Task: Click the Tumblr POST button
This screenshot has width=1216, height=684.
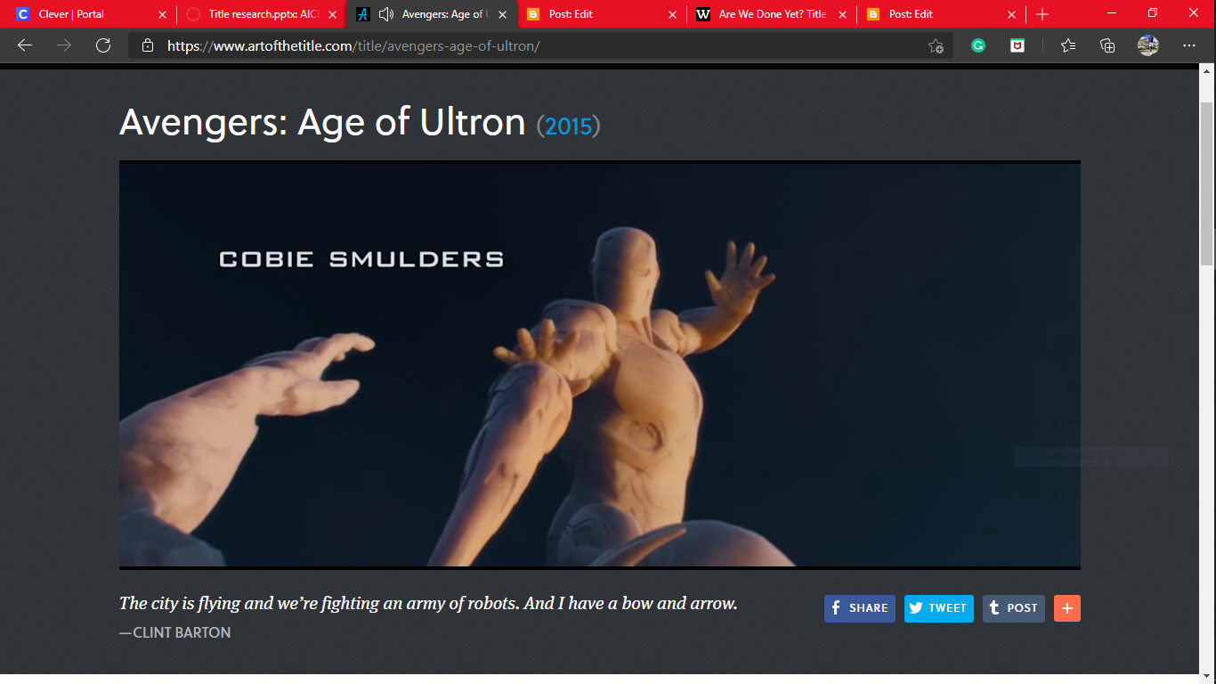Action: click(x=1014, y=608)
